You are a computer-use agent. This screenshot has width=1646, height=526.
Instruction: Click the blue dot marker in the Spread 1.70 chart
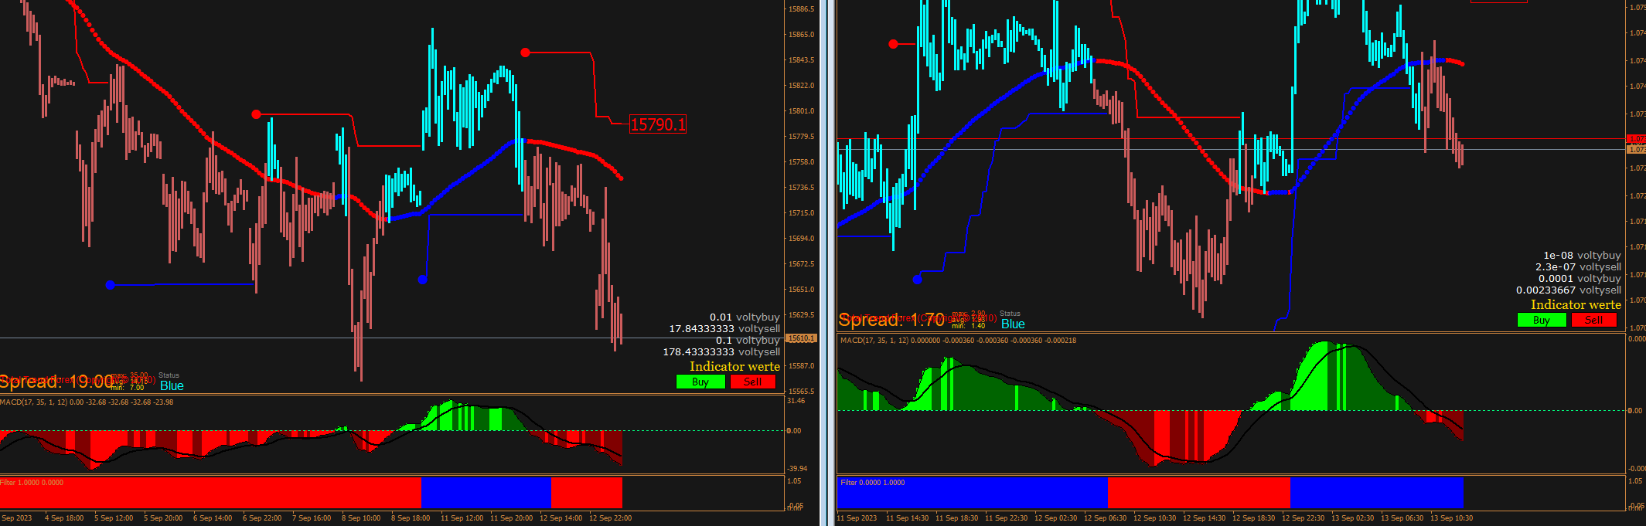coord(918,279)
